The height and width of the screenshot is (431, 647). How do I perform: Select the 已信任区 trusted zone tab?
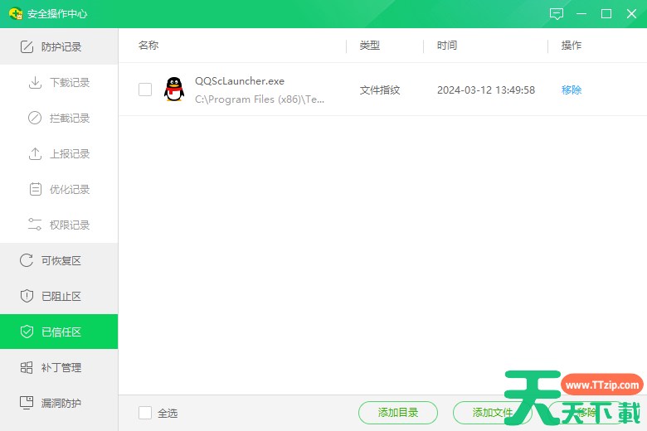61,332
